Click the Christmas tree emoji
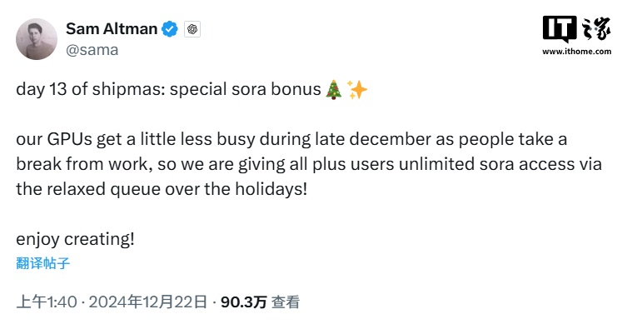Viewport: 622px width, 329px height. tap(334, 89)
